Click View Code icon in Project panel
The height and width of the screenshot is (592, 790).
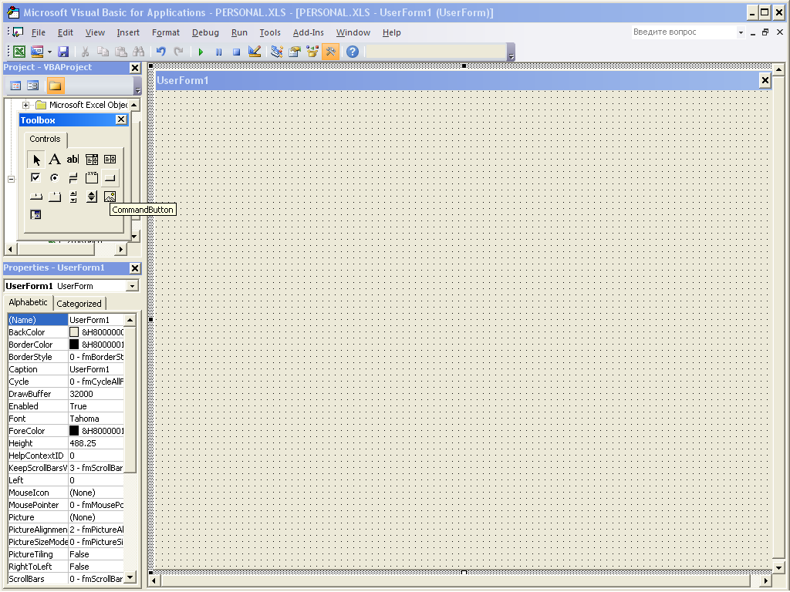[15, 86]
